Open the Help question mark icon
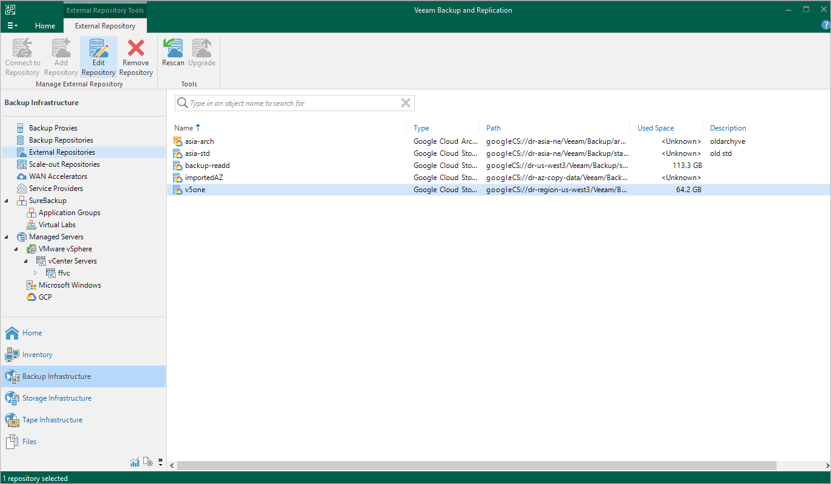Image resolution: width=831 pixels, height=484 pixels. pos(826,25)
